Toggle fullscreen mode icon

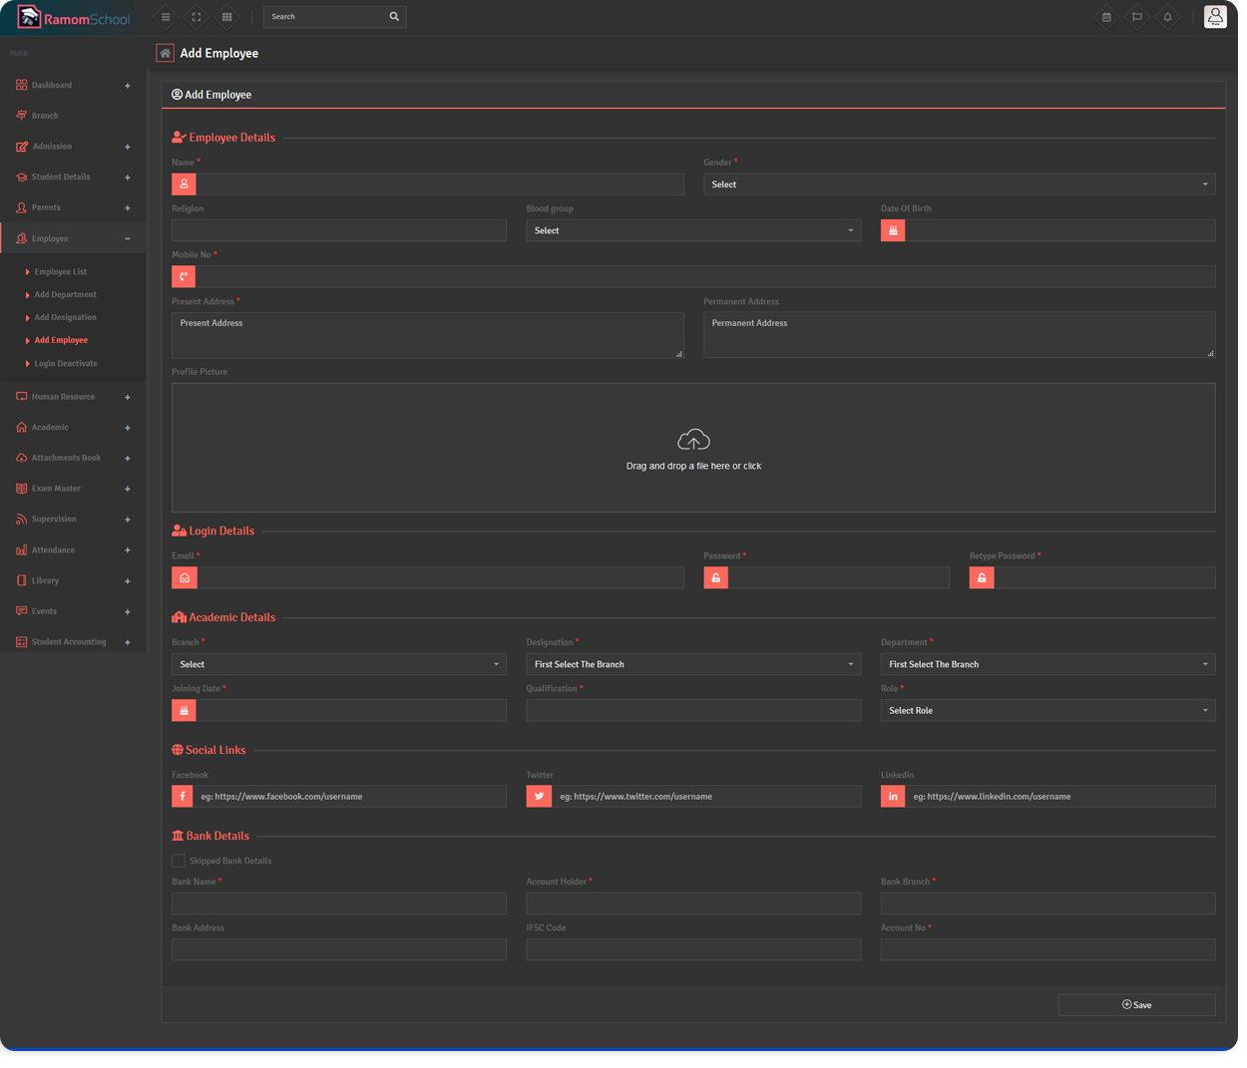pyautogui.click(x=197, y=17)
